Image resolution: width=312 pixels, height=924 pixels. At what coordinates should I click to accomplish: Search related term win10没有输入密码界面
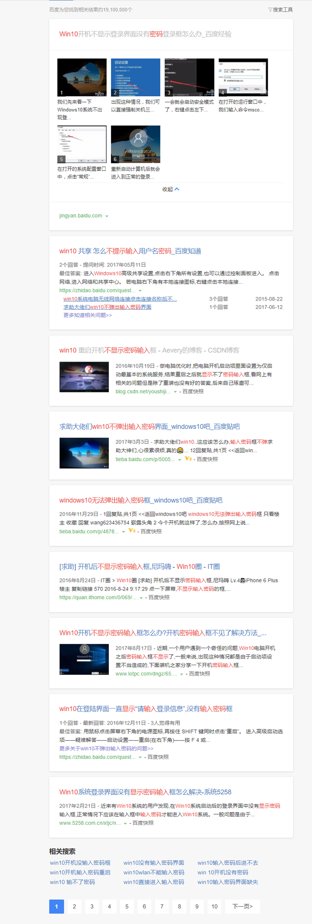click(154, 863)
